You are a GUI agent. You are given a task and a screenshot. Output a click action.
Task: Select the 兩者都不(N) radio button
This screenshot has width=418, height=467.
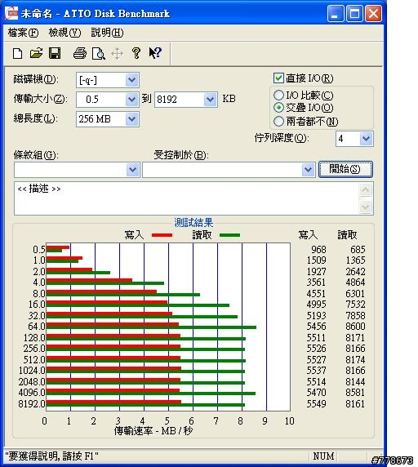(x=278, y=121)
